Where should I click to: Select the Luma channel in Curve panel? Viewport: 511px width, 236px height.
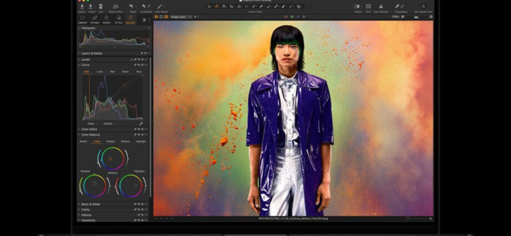point(99,72)
